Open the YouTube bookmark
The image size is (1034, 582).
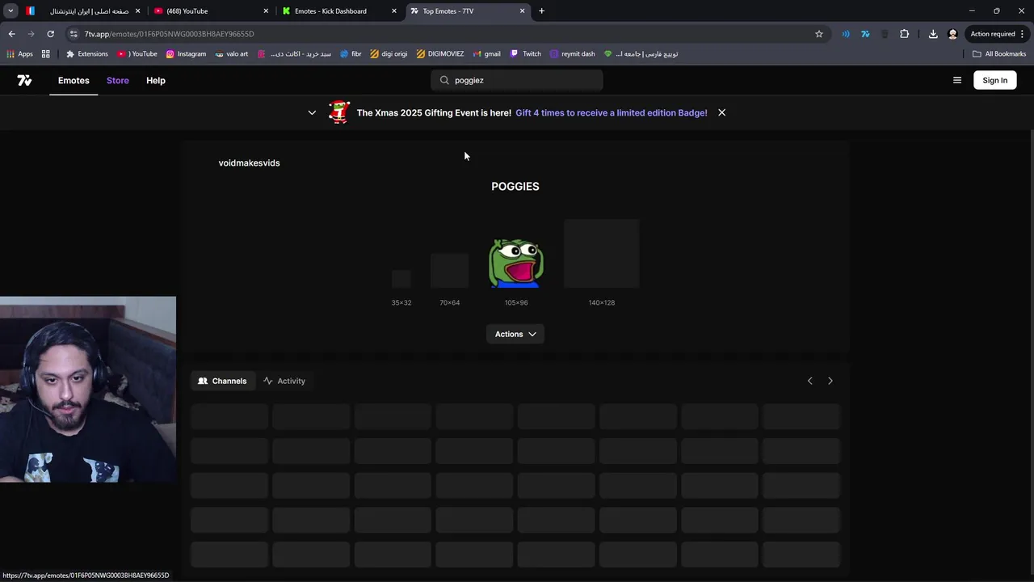click(137, 54)
